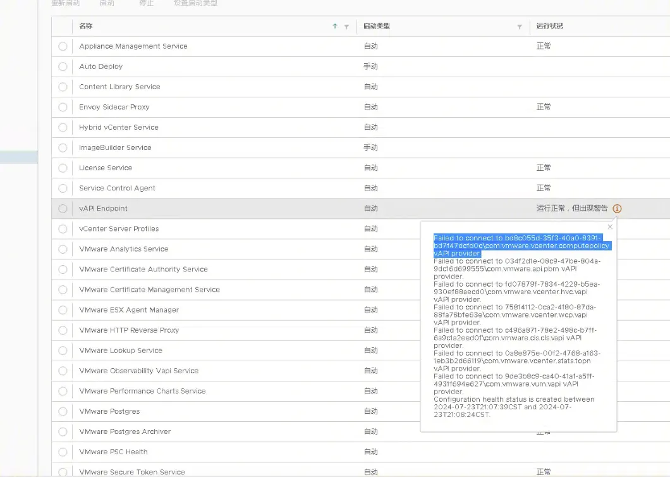Select the VMware Postgres radio button

(63, 411)
